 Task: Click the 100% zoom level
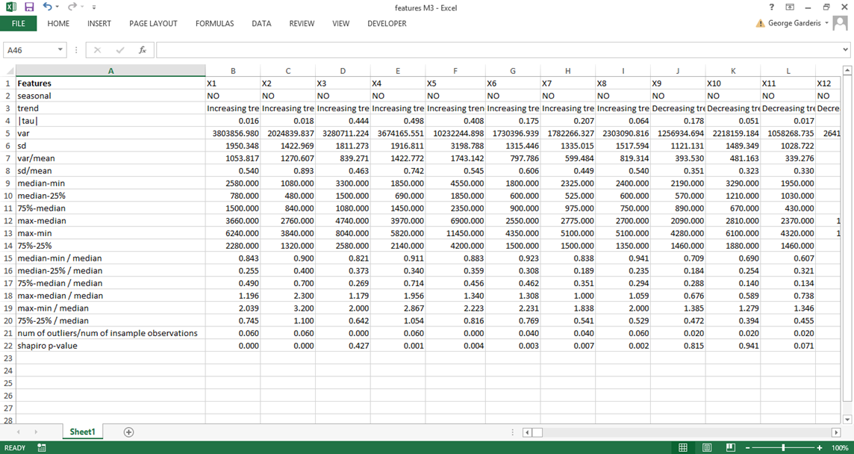click(x=841, y=447)
